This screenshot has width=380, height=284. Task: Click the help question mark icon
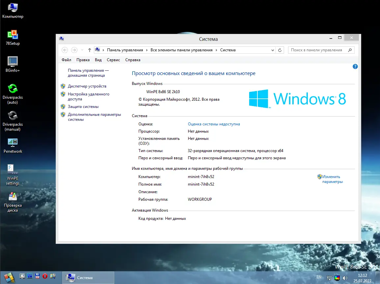355,66
